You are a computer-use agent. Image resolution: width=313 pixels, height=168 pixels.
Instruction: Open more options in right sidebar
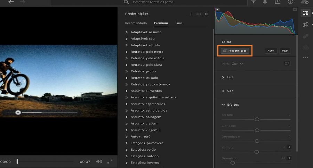point(305,58)
